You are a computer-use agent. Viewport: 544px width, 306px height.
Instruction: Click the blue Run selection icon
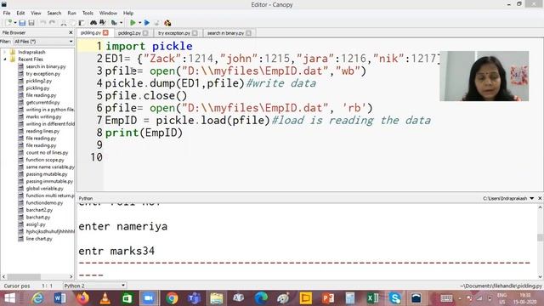147,23
